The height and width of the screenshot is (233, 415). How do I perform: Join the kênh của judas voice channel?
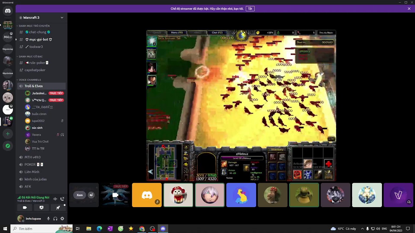[x=41, y=179]
